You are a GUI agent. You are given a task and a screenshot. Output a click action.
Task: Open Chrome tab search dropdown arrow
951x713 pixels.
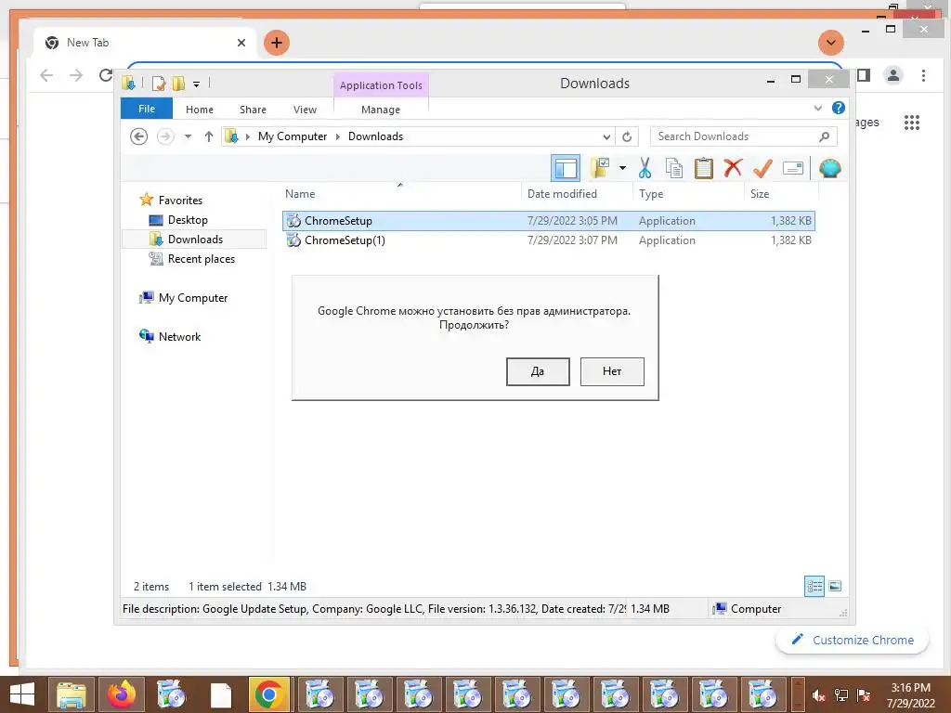(x=831, y=43)
